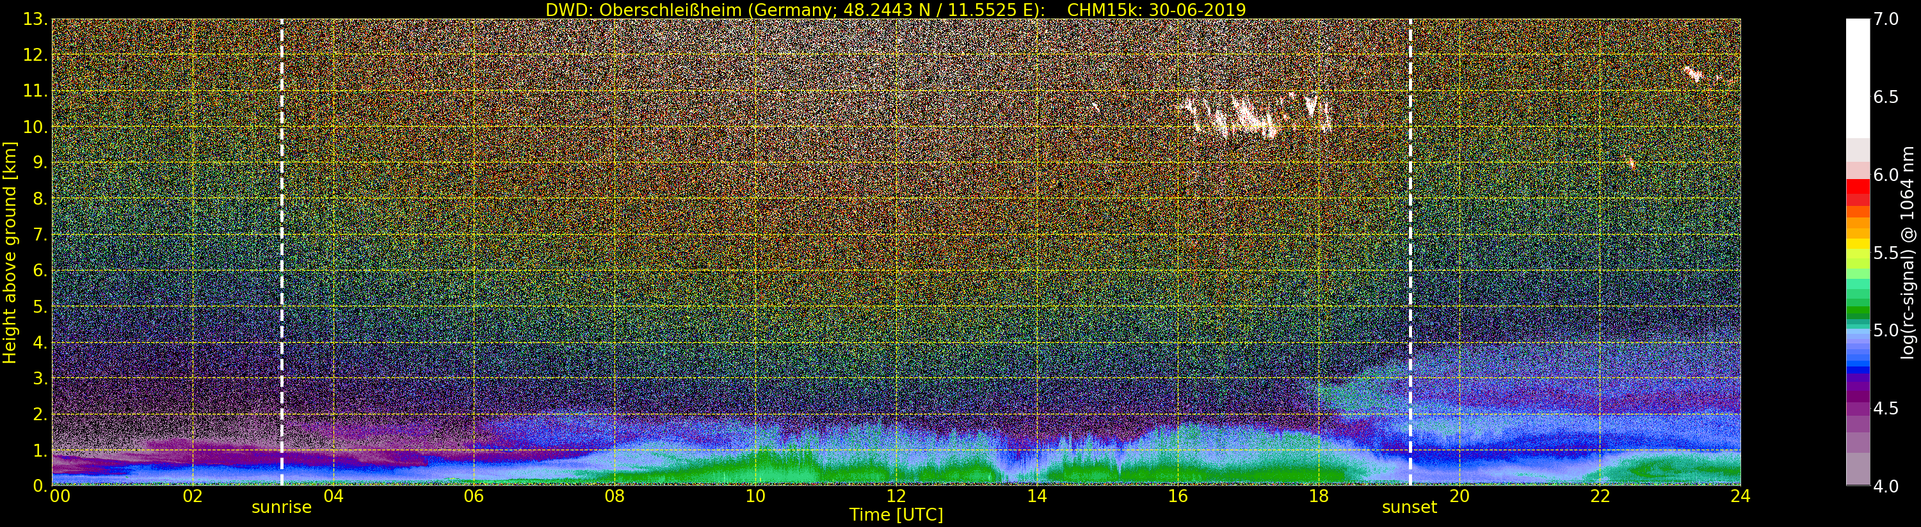Viewport: 1921px width, 527px height.
Task: Click the '4.0' value on the colorbar
Action: tap(1886, 486)
